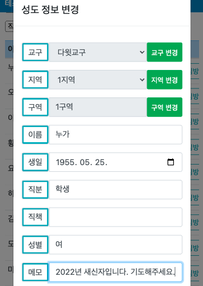Open the calendar picker icon in 생일 field
This screenshot has width=203, height=286.
point(171,162)
